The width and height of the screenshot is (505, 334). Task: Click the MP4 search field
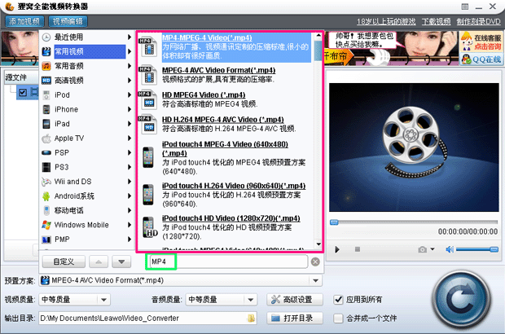[x=226, y=261]
